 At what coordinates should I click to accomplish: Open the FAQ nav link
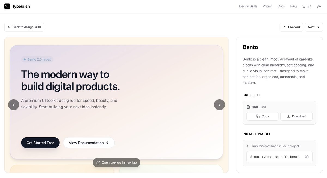(x=293, y=6)
